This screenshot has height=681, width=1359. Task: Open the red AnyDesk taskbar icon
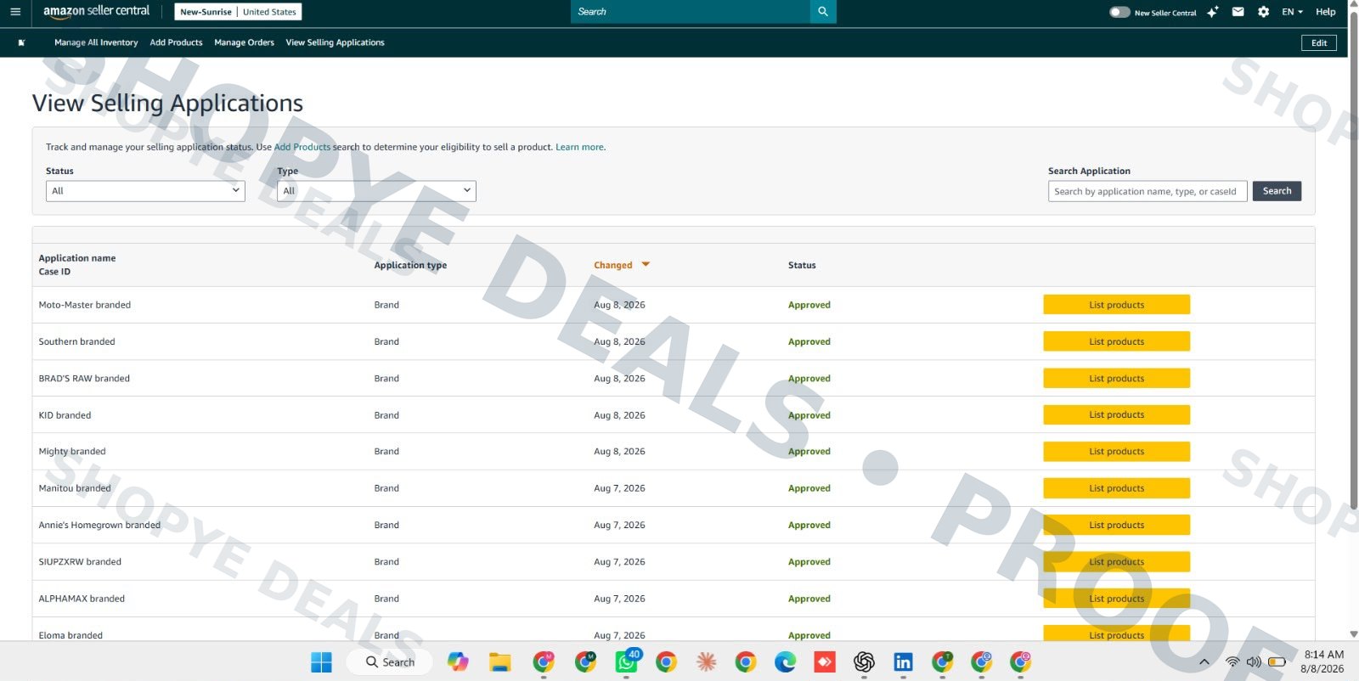pyautogui.click(x=825, y=662)
